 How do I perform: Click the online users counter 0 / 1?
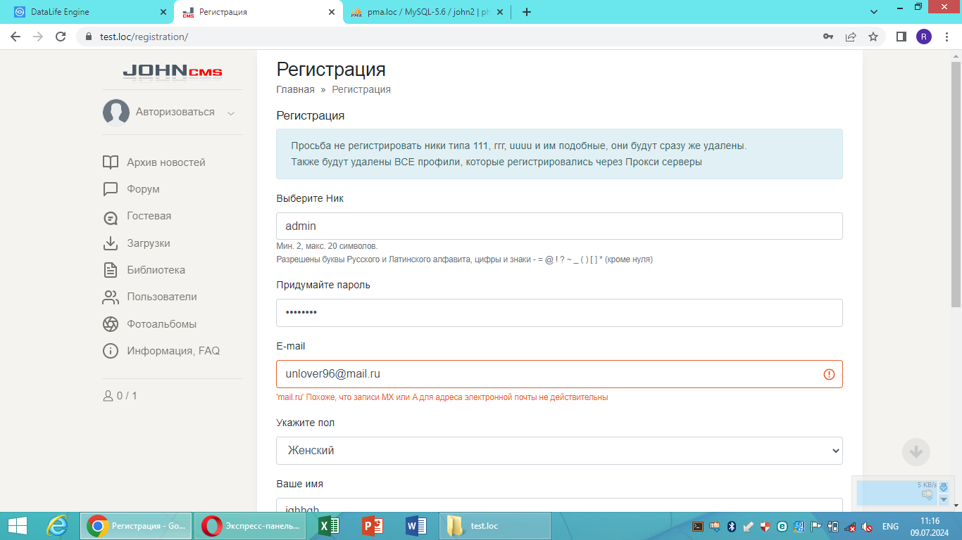tap(120, 396)
